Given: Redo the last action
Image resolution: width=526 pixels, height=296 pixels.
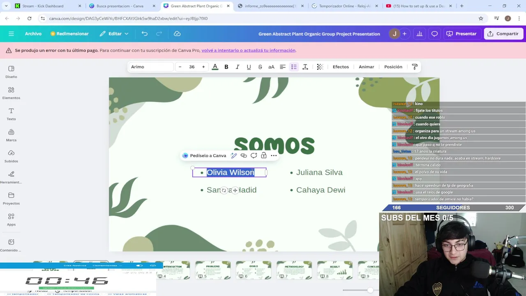Looking at the screenshot, I should (x=159, y=34).
